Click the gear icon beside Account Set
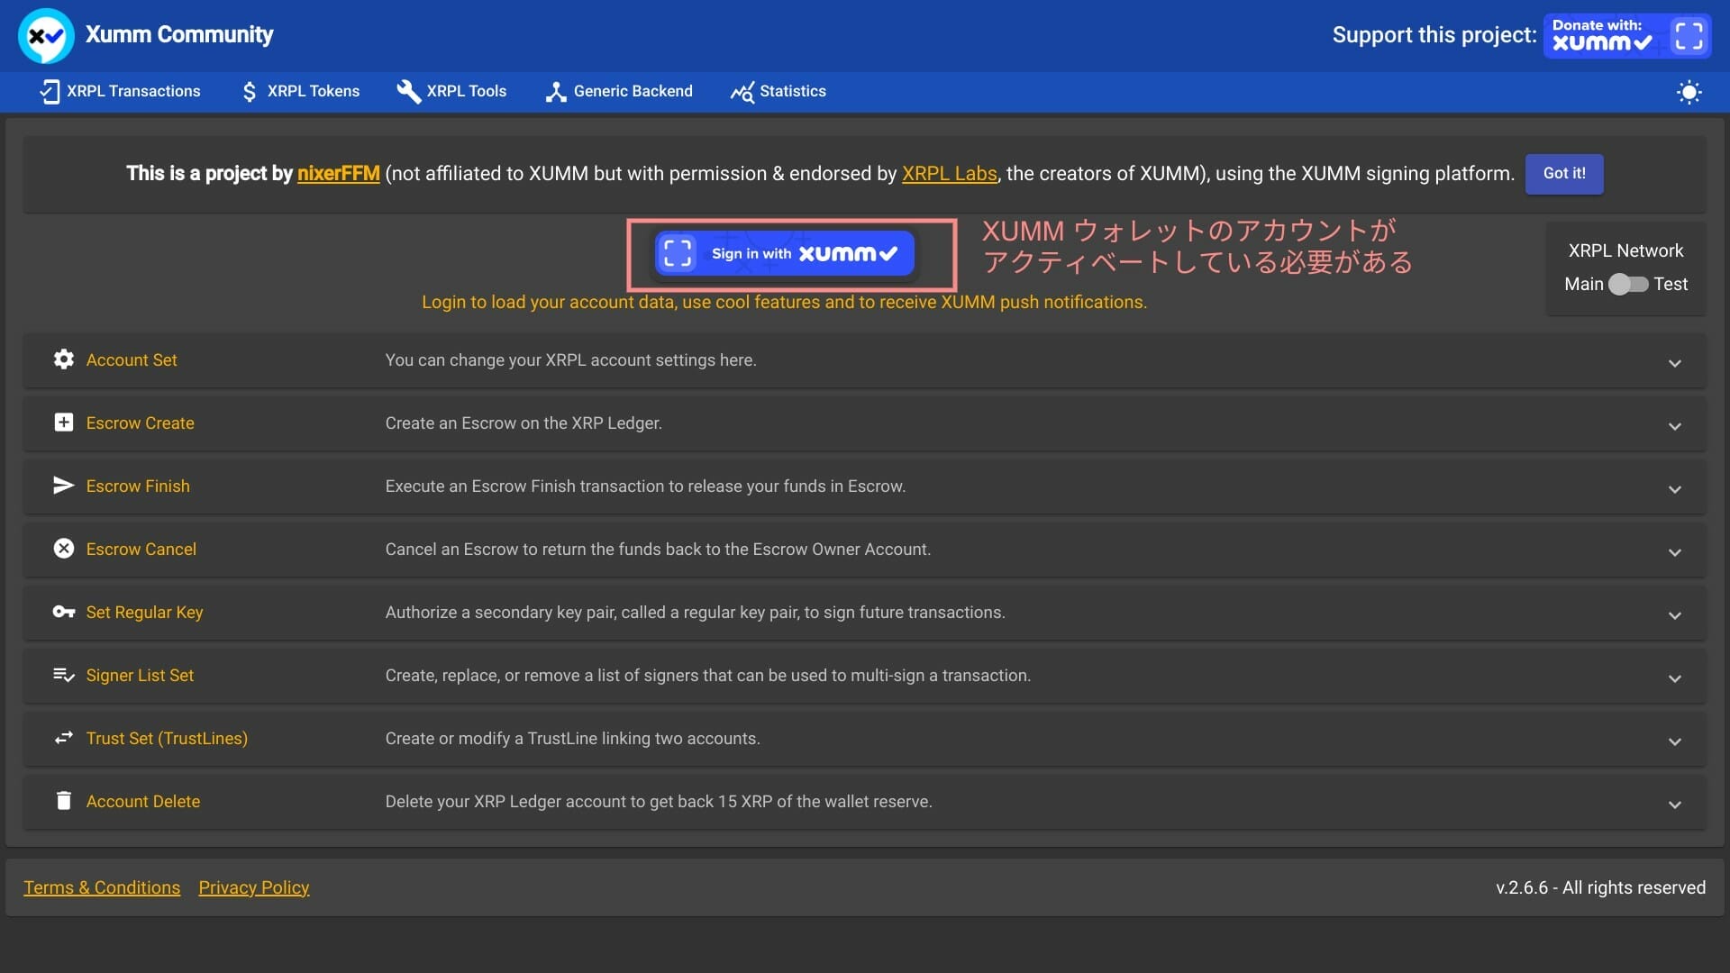The image size is (1730, 973). click(x=63, y=359)
